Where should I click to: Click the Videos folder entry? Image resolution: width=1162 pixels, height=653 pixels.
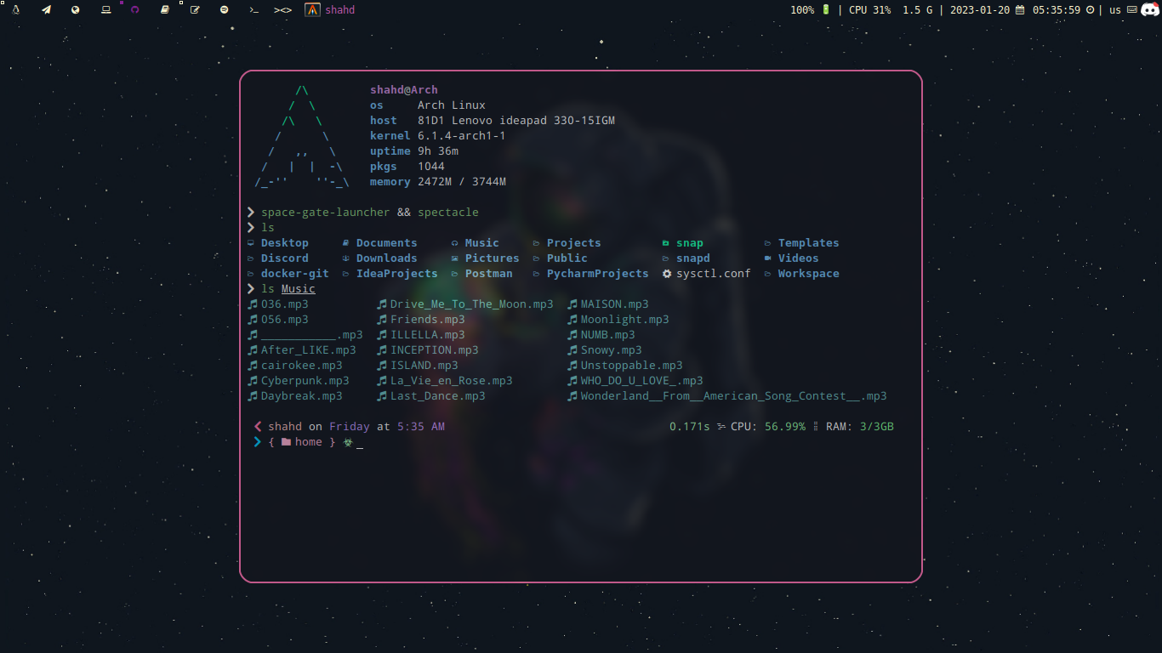(x=799, y=258)
